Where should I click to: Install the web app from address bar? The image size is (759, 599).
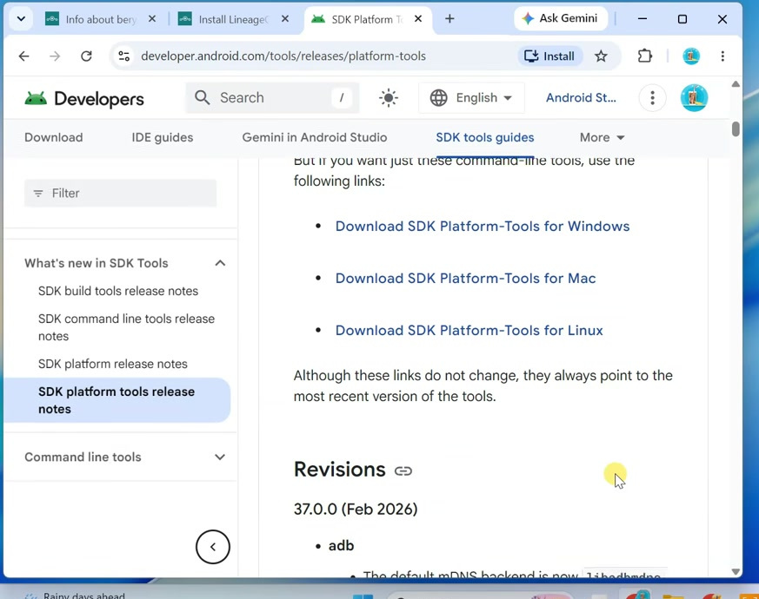[549, 56]
